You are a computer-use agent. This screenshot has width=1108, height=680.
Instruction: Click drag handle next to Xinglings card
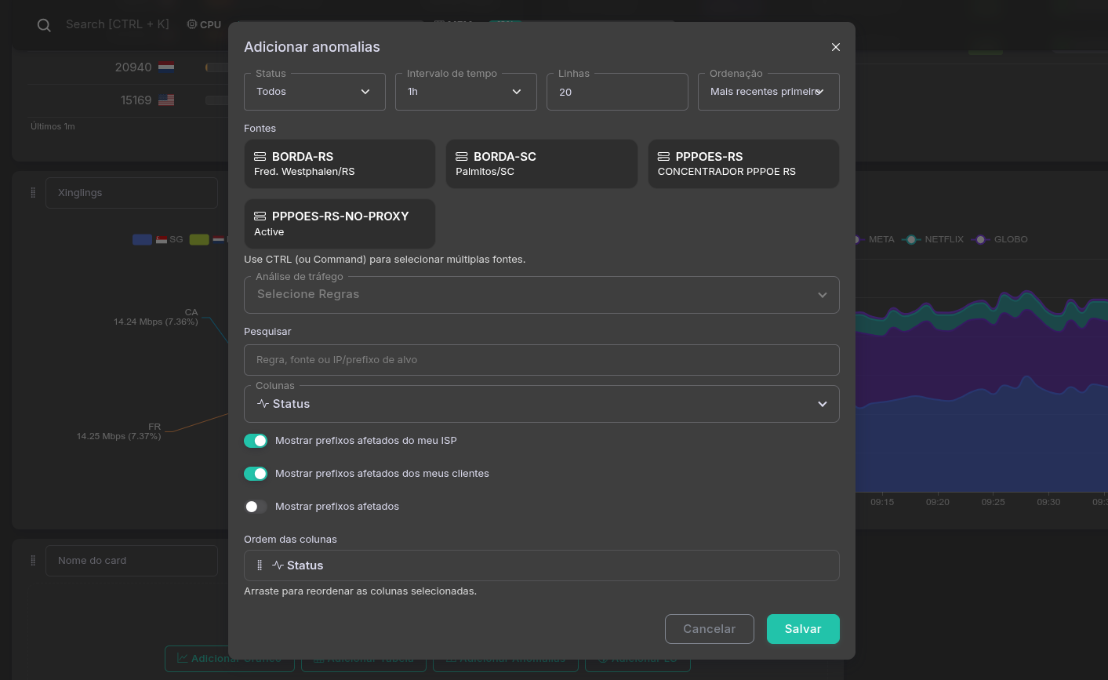click(x=33, y=193)
